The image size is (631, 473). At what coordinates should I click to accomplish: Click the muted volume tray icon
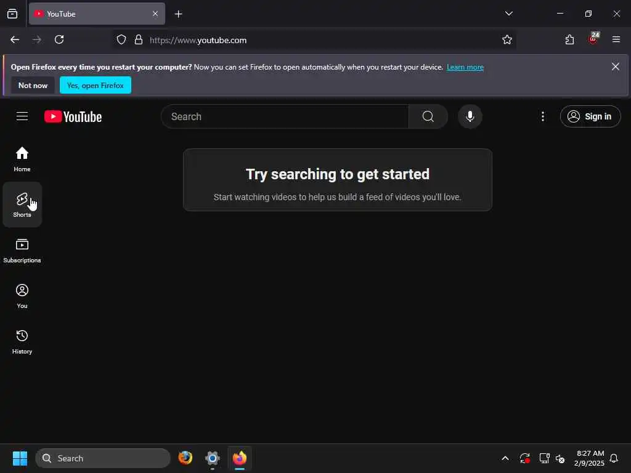(560, 458)
